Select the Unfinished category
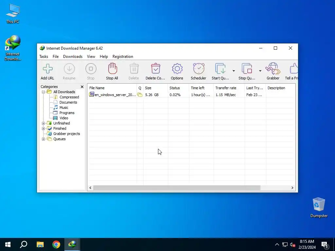Screen dimensions: 335x251 pyautogui.click(x=62, y=123)
